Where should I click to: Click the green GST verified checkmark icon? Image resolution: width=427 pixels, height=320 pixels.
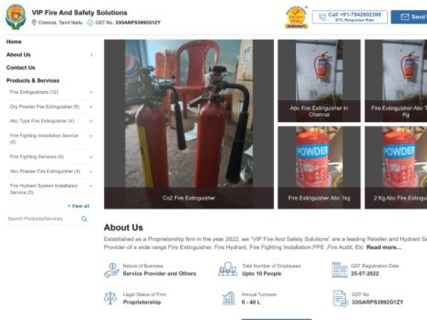tap(90, 23)
